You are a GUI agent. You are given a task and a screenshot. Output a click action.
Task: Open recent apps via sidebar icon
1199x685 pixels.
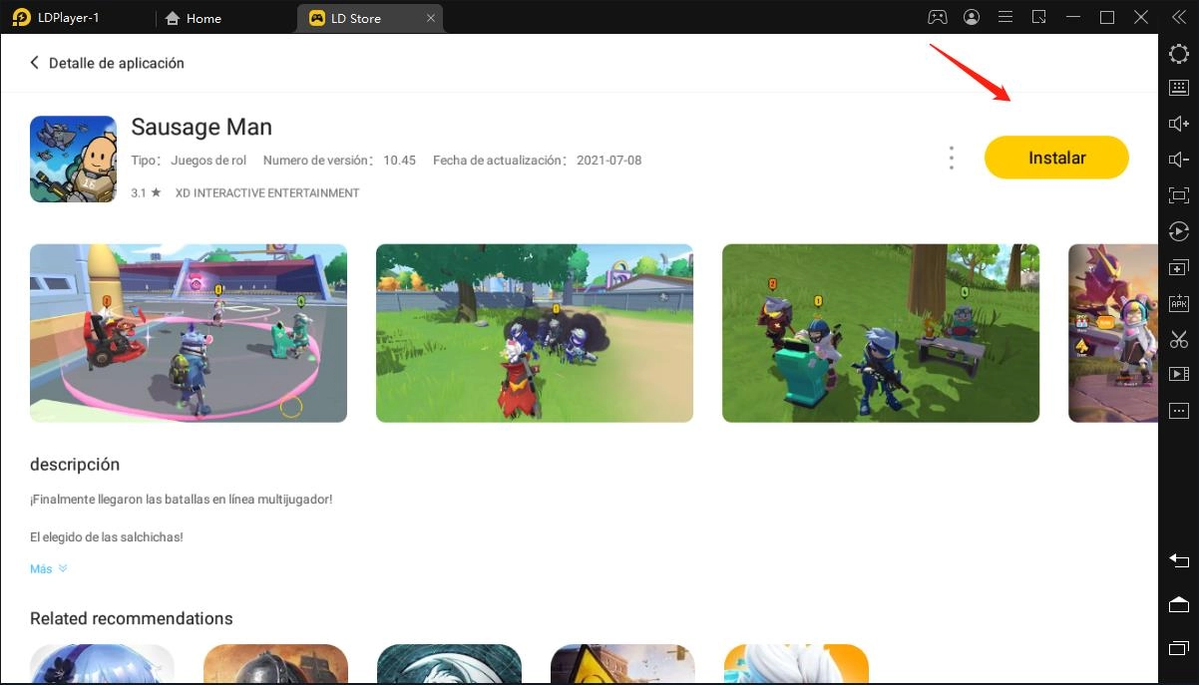coord(1178,649)
